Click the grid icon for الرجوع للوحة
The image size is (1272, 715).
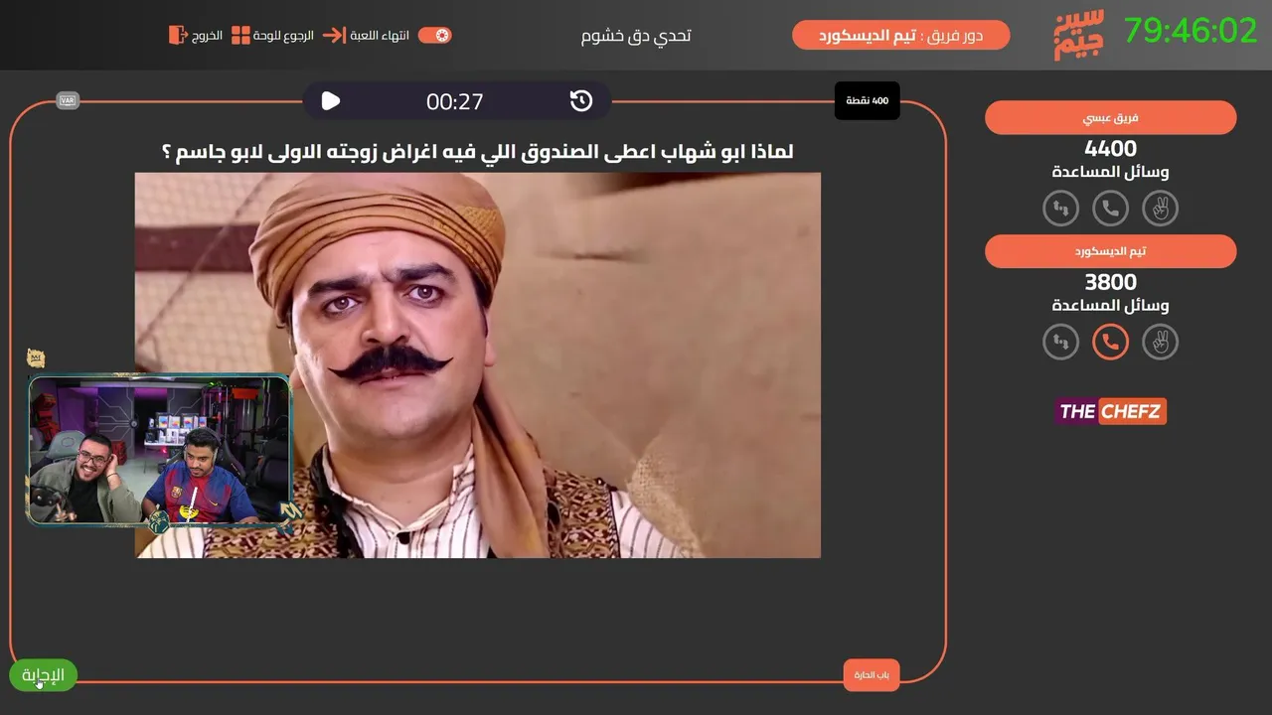click(240, 36)
